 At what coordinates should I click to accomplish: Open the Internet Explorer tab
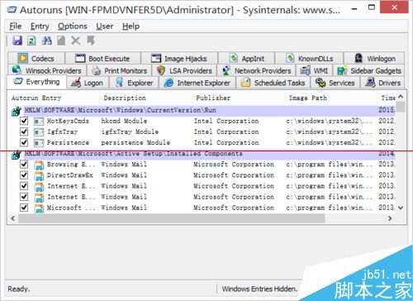click(197, 83)
